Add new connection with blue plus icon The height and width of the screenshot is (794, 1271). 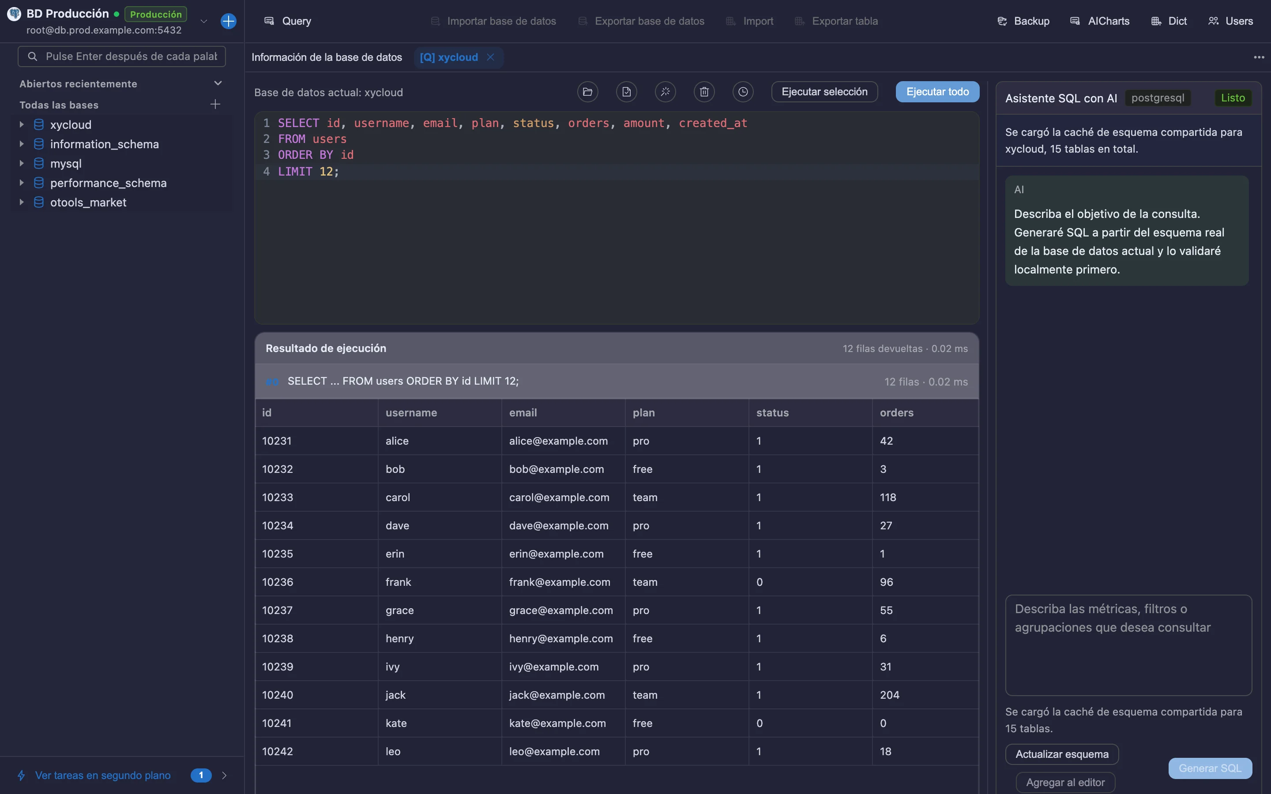click(x=229, y=21)
